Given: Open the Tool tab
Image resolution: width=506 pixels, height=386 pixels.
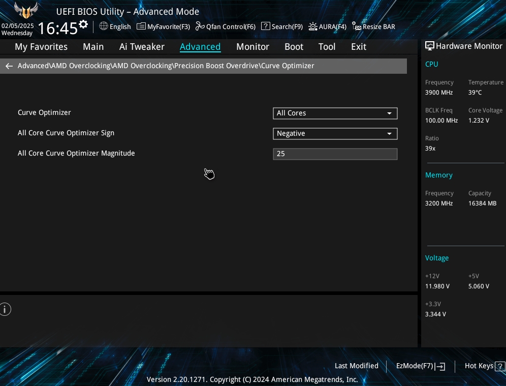Looking at the screenshot, I should (327, 47).
